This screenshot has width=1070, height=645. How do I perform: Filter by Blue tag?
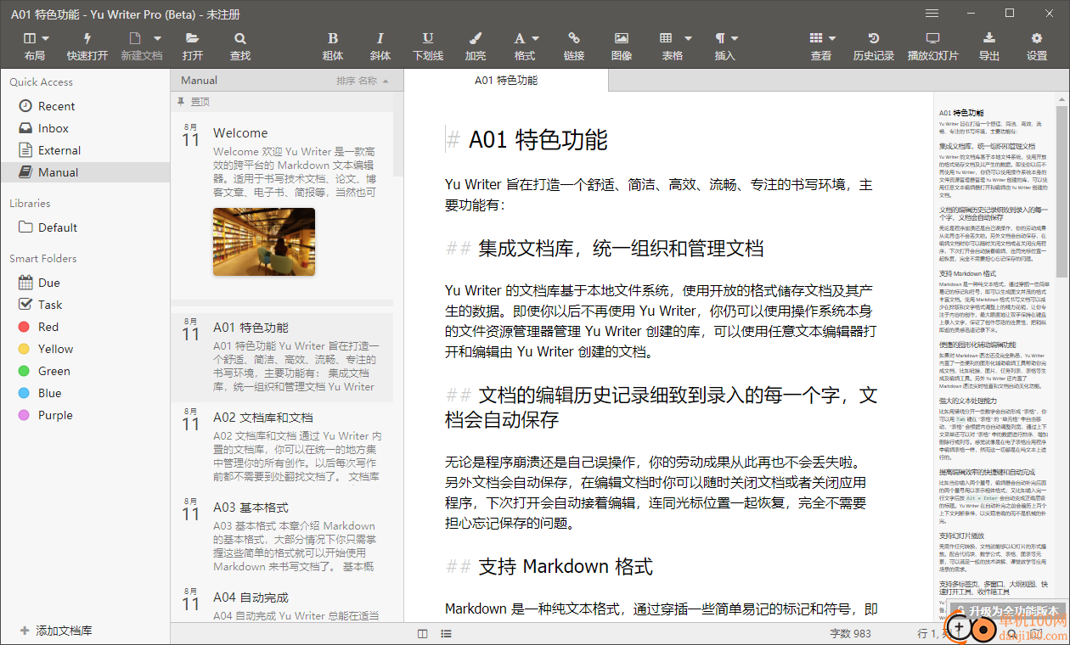tap(85, 393)
